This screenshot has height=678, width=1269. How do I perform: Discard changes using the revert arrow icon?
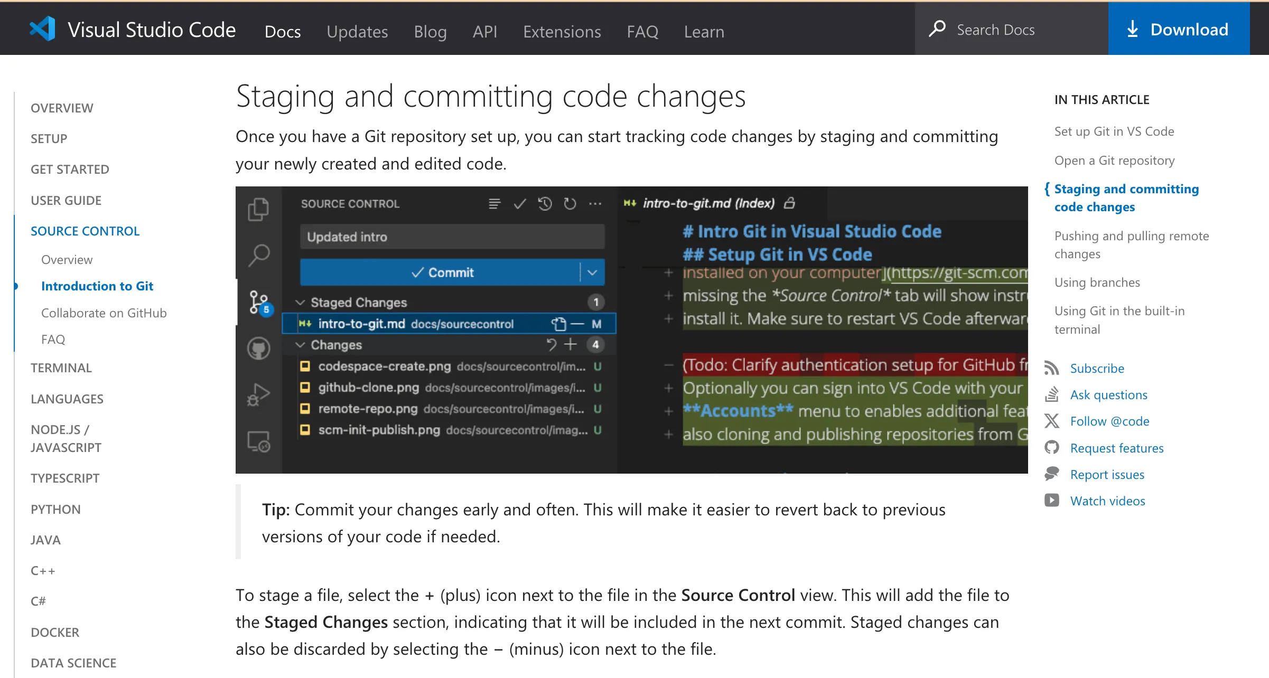click(x=553, y=345)
